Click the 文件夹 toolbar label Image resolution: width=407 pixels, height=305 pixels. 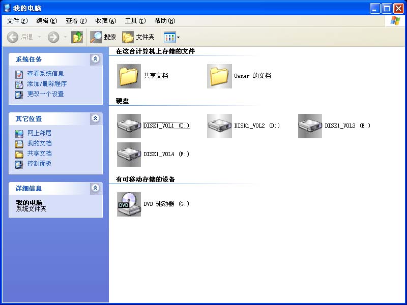[x=145, y=37]
